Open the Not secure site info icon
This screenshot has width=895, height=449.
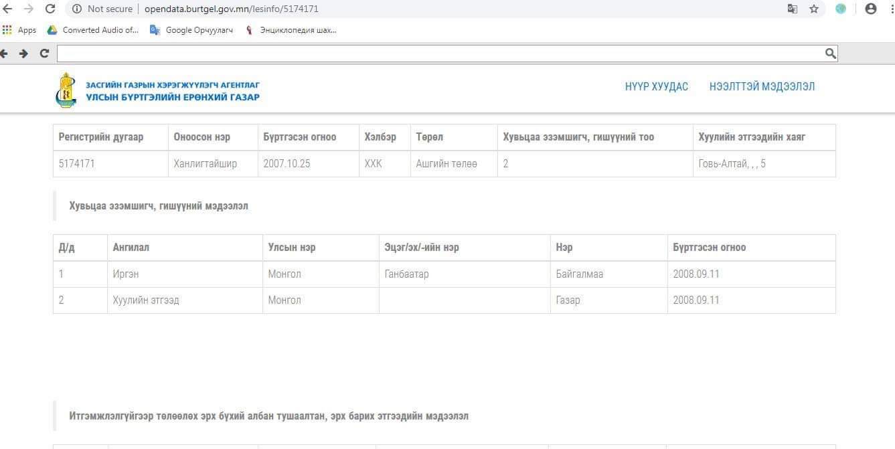click(76, 9)
